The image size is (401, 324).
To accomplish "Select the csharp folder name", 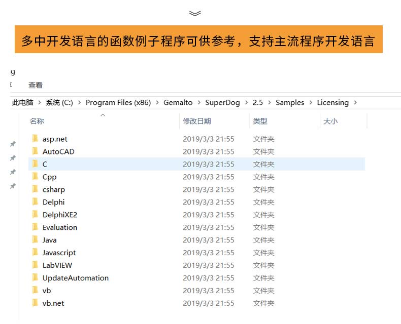I will click(54, 190).
